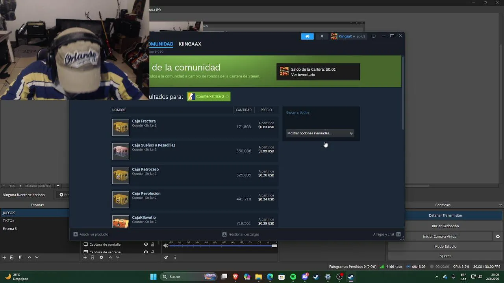Screen dimensions: 504x283
Task: Move source down in sources list
Action: coord(117,257)
